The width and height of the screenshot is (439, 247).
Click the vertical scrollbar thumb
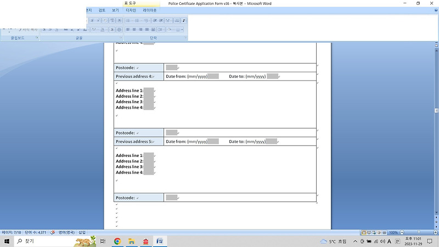[x=436, y=111]
